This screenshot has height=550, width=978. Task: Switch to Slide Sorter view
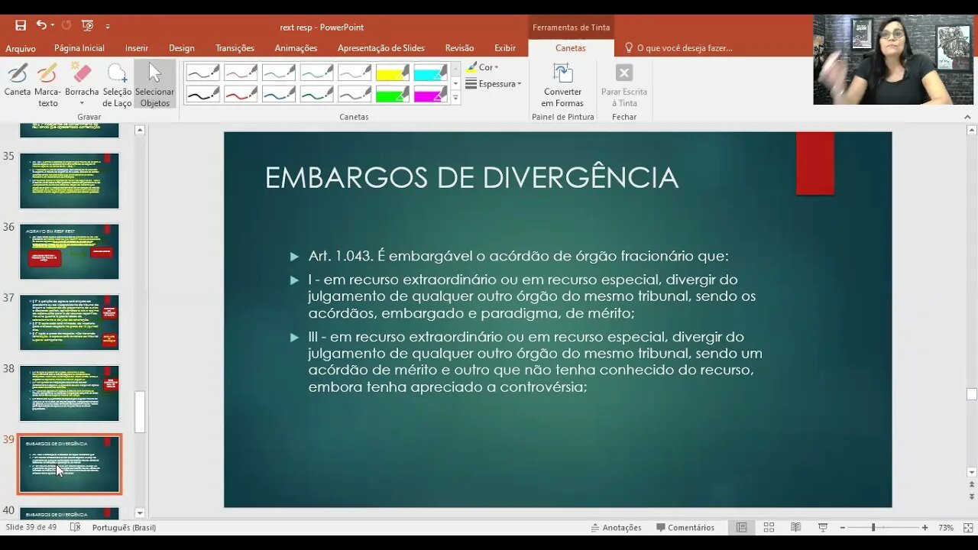point(769,528)
